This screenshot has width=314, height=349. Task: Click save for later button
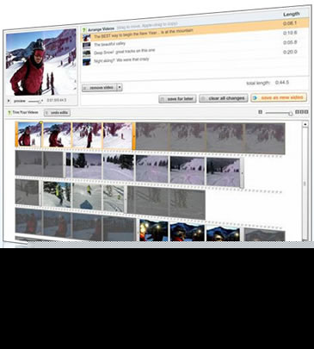[177, 99]
